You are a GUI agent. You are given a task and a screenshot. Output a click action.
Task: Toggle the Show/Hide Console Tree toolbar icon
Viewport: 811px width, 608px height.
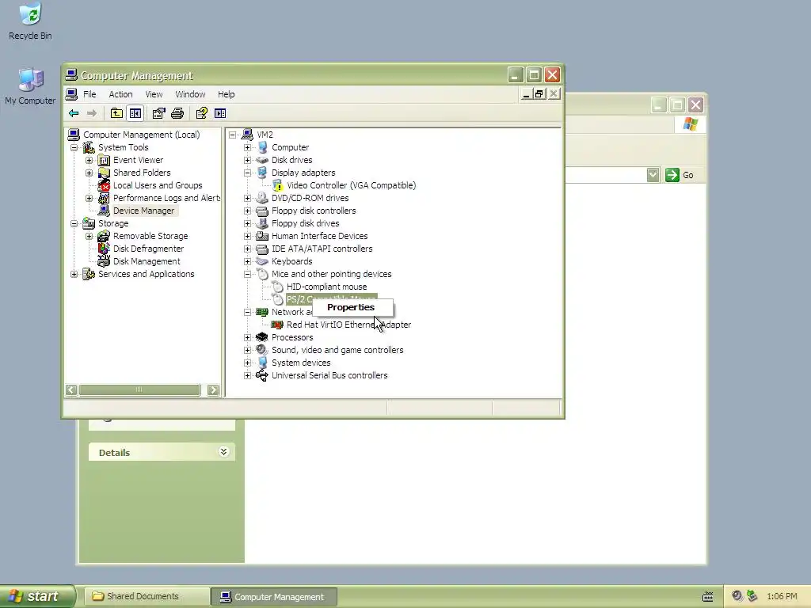click(135, 113)
